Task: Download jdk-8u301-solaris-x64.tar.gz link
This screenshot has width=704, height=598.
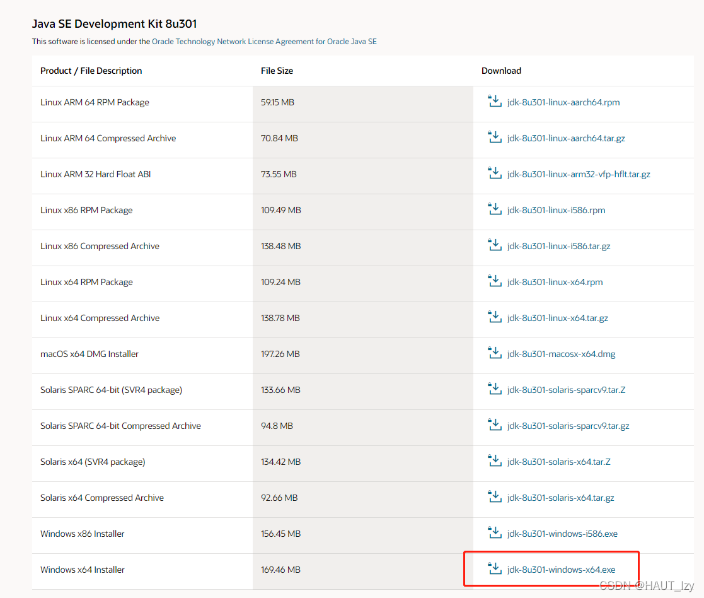Action: [561, 498]
